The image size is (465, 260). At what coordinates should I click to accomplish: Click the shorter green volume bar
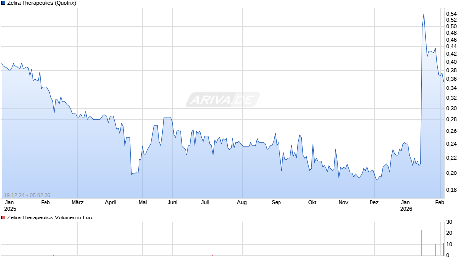(435, 250)
